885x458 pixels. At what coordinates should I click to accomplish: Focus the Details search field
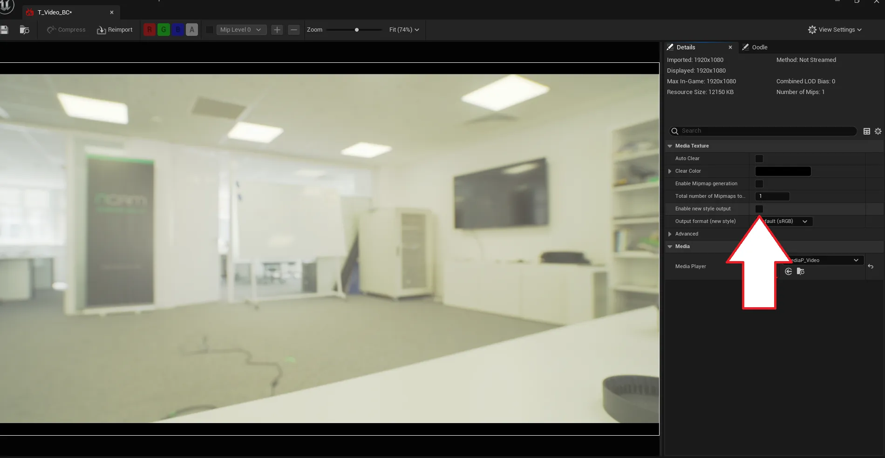coord(763,131)
